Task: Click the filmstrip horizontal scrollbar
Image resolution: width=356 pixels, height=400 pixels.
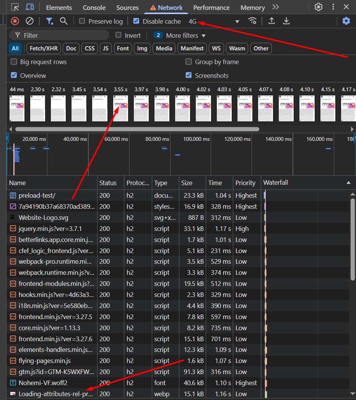Action: [137, 129]
